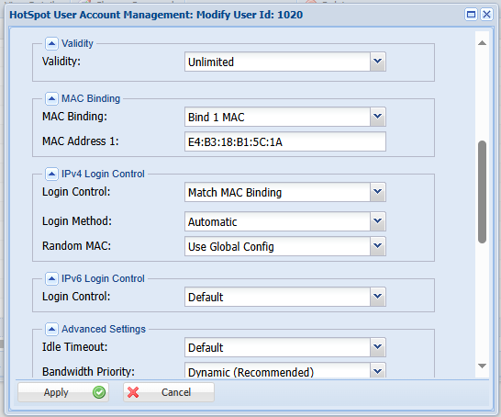Viewport: 501px width, 417px height.
Task: Open the Idle Timeout dropdown
Action: (x=378, y=347)
